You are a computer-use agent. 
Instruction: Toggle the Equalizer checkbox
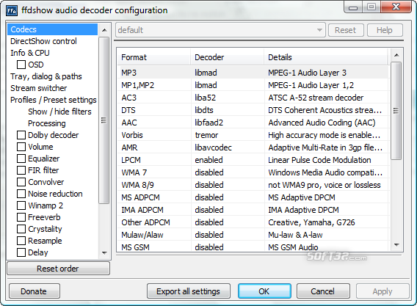tap(21, 159)
